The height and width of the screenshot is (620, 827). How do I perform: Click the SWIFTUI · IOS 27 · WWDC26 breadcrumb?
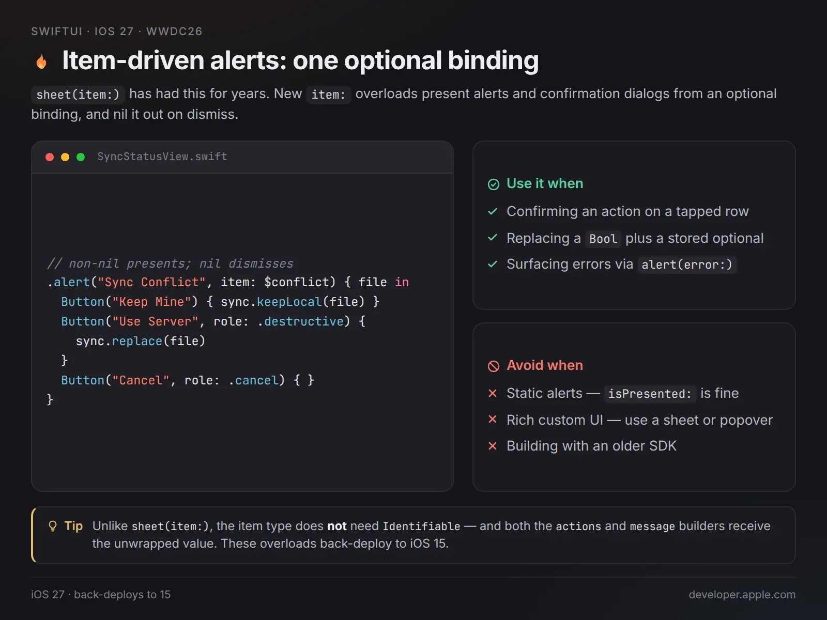(117, 31)
